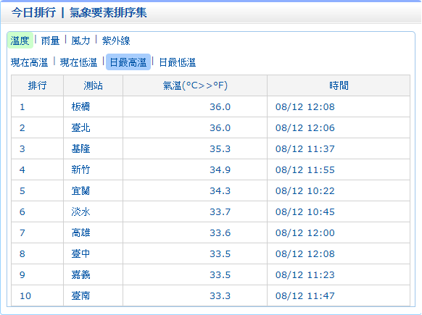This screenshot has height=315, width=422.
Task: Click the 36.0 temperature for 臺北
Action: [220, 128]
